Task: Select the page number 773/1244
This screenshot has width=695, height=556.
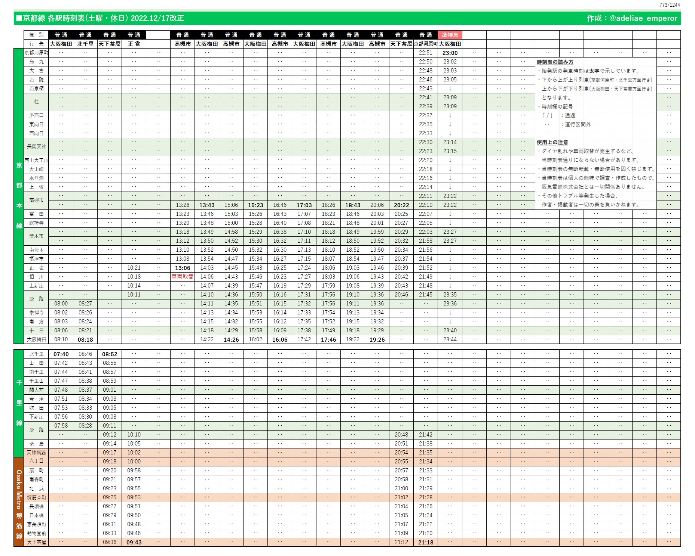Action: pos(670,5)
